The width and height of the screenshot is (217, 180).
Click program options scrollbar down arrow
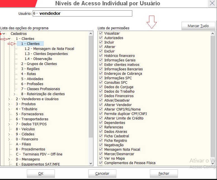(91, 164)
